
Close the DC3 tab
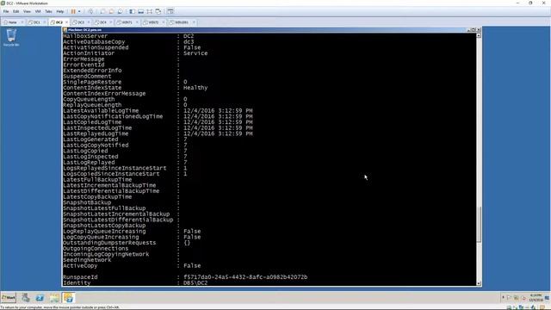pos(88,22)
